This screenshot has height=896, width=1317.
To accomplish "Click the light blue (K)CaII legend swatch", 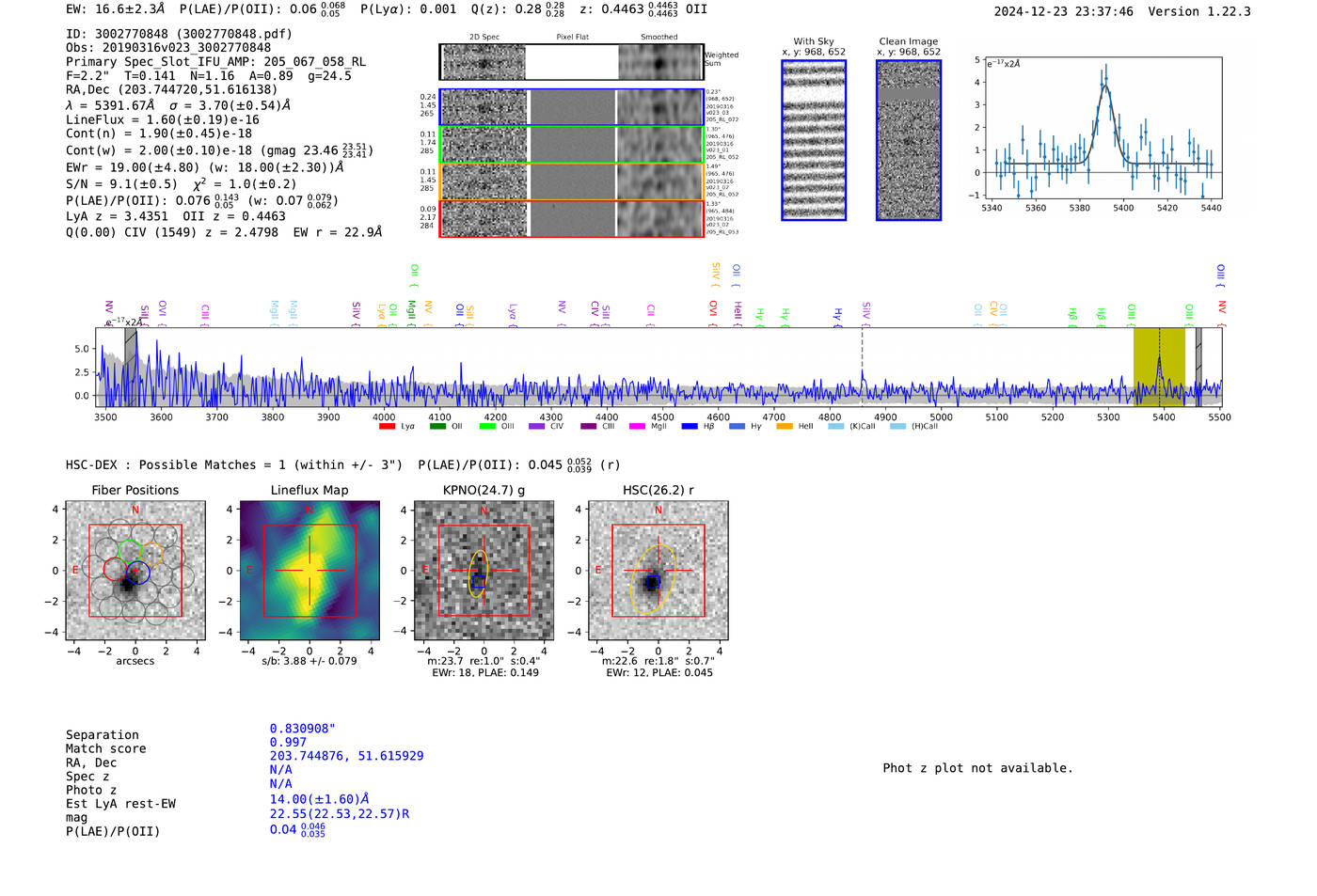I will pos(835,427).
